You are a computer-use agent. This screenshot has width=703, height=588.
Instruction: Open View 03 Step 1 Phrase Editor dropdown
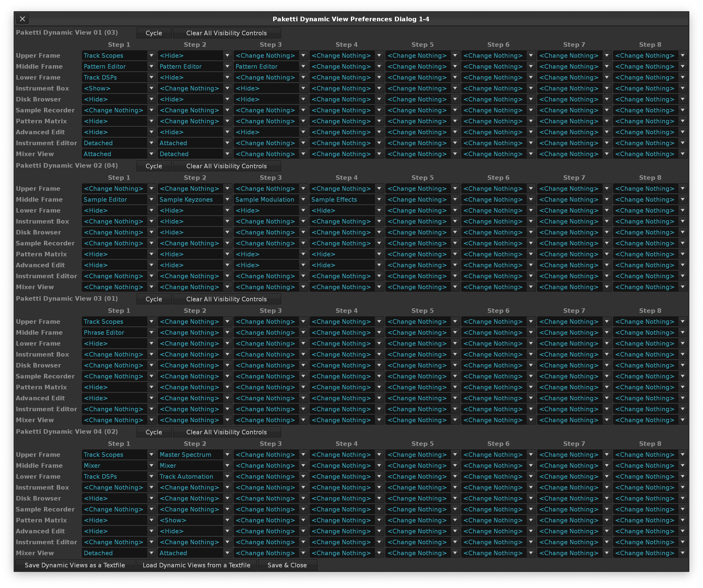[118, 332]
